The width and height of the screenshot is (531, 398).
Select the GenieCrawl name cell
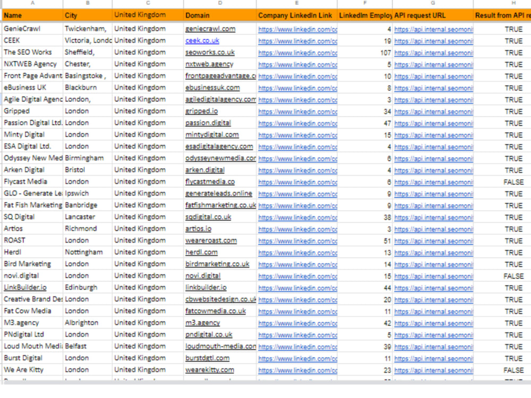point(32,29)
